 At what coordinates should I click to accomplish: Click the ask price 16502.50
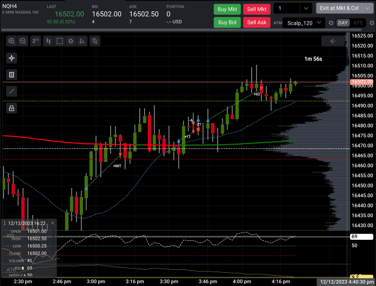point(144,14)
